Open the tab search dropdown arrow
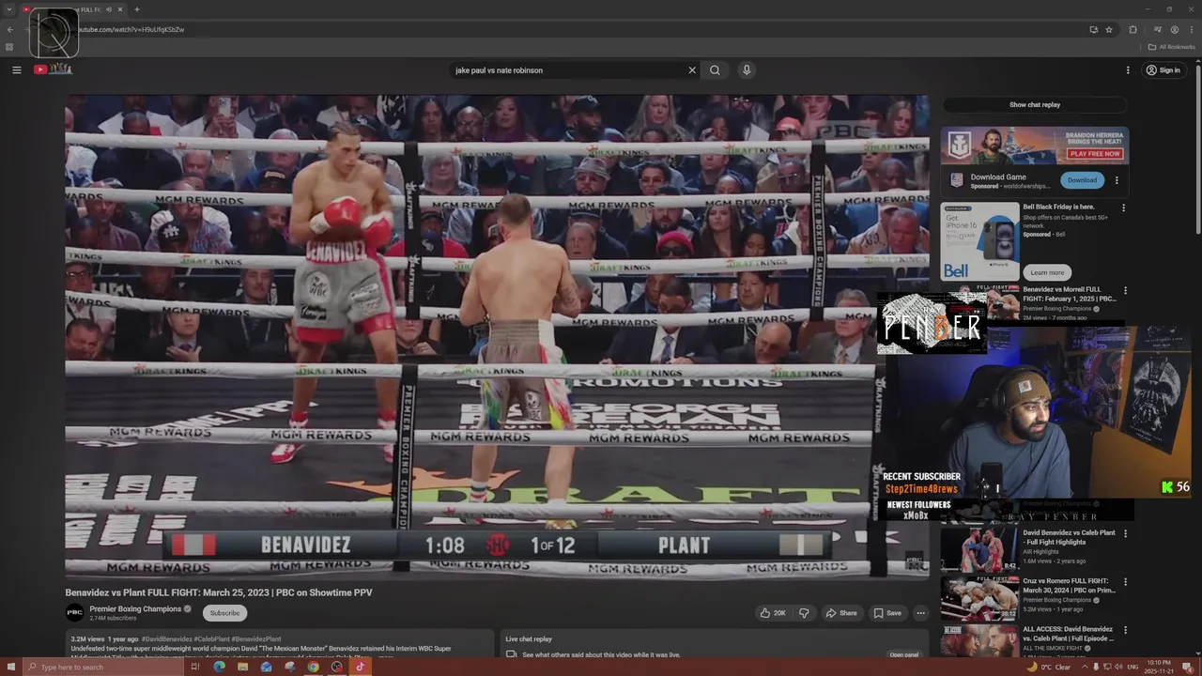This screenshot has height=676, width=1202. [x=9, y=9]
